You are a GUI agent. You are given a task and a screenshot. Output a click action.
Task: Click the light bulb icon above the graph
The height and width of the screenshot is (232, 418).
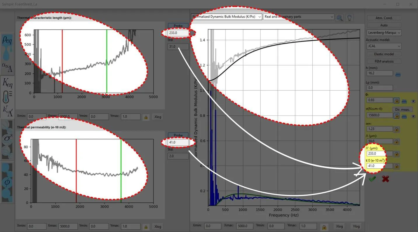[349, 18]
